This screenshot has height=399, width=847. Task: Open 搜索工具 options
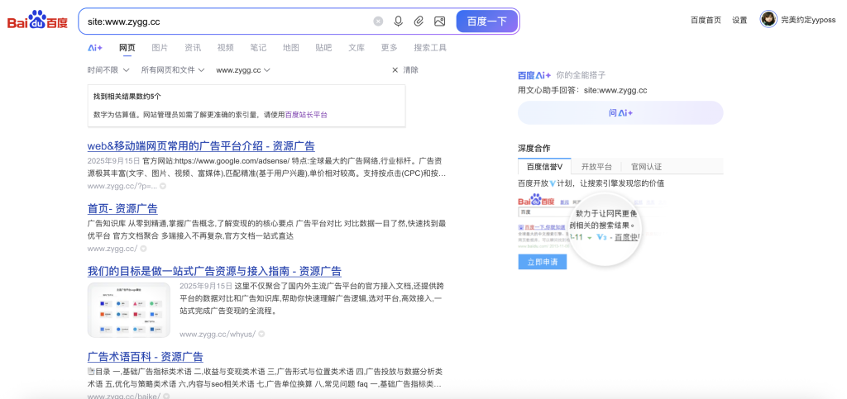430,47
